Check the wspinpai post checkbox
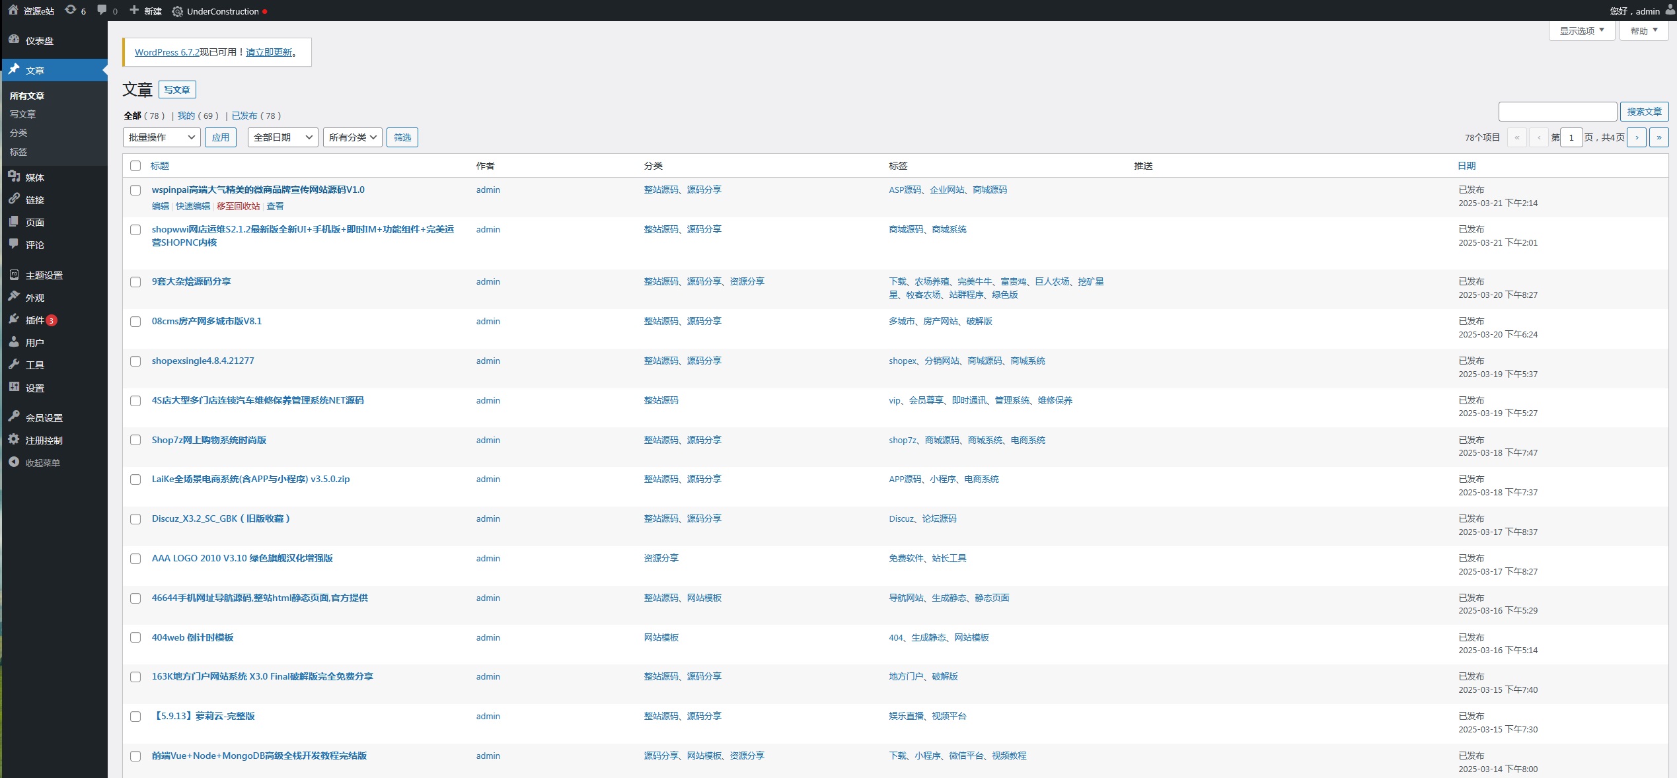This screenshot has width=1677, height=778. [x=135, y=190]
